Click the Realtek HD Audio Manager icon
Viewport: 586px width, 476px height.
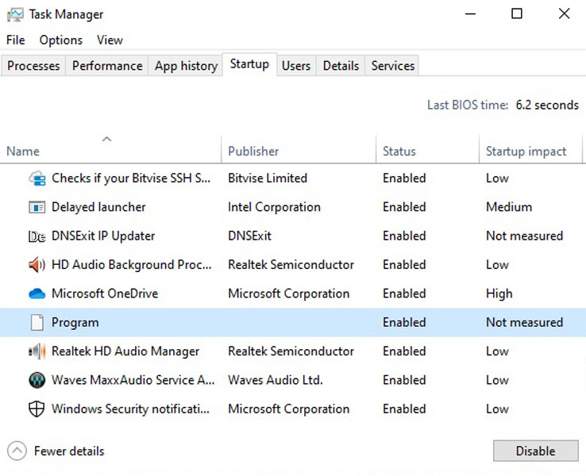[37, 351]
